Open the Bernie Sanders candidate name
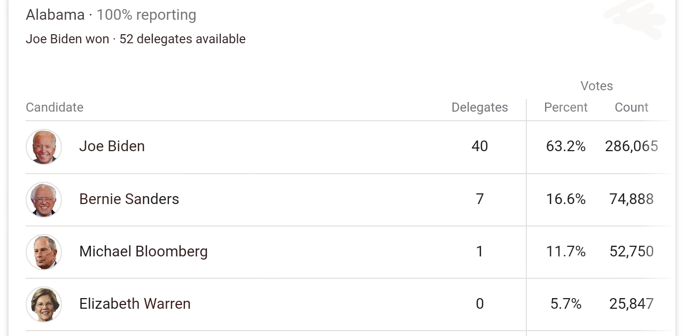 coord(129,199)
